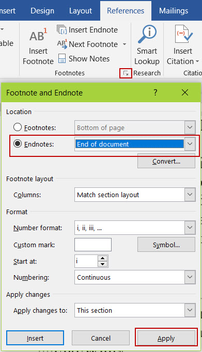This screenshot has width=202, height=352.
Task: Click the Insert Footnote icon
Action: (x=38, y=36)
